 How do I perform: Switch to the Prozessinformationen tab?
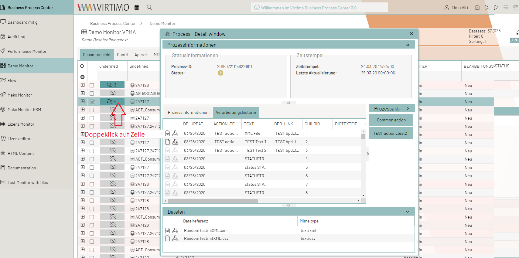[188, 112]
